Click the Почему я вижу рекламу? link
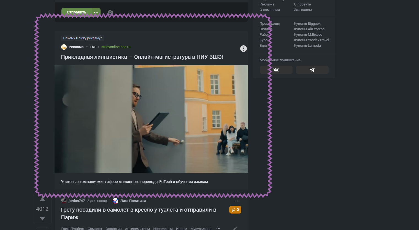 83,38
